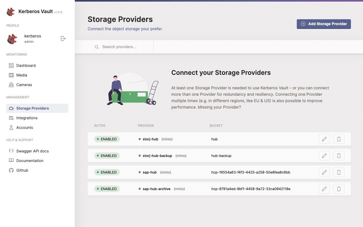Toggle the ENABLED status of storj-hub
This screenshot has width=363, height=227.
(107, 139)
